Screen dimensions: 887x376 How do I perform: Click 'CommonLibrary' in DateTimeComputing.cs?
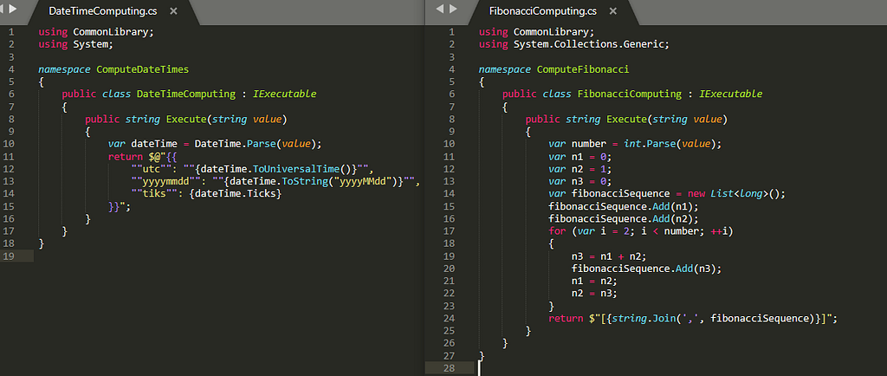click(110, 32)
